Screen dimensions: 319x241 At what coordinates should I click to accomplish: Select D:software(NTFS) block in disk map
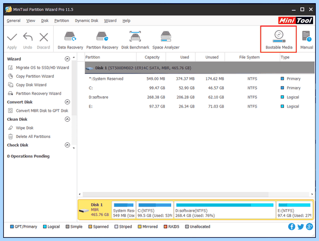tap(225, 210)
